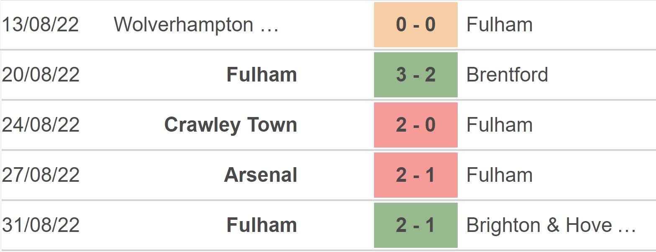Viewport: 656px width, 252px height.
Task: Click Wolverhampton team name
Action: coord(196,25)
